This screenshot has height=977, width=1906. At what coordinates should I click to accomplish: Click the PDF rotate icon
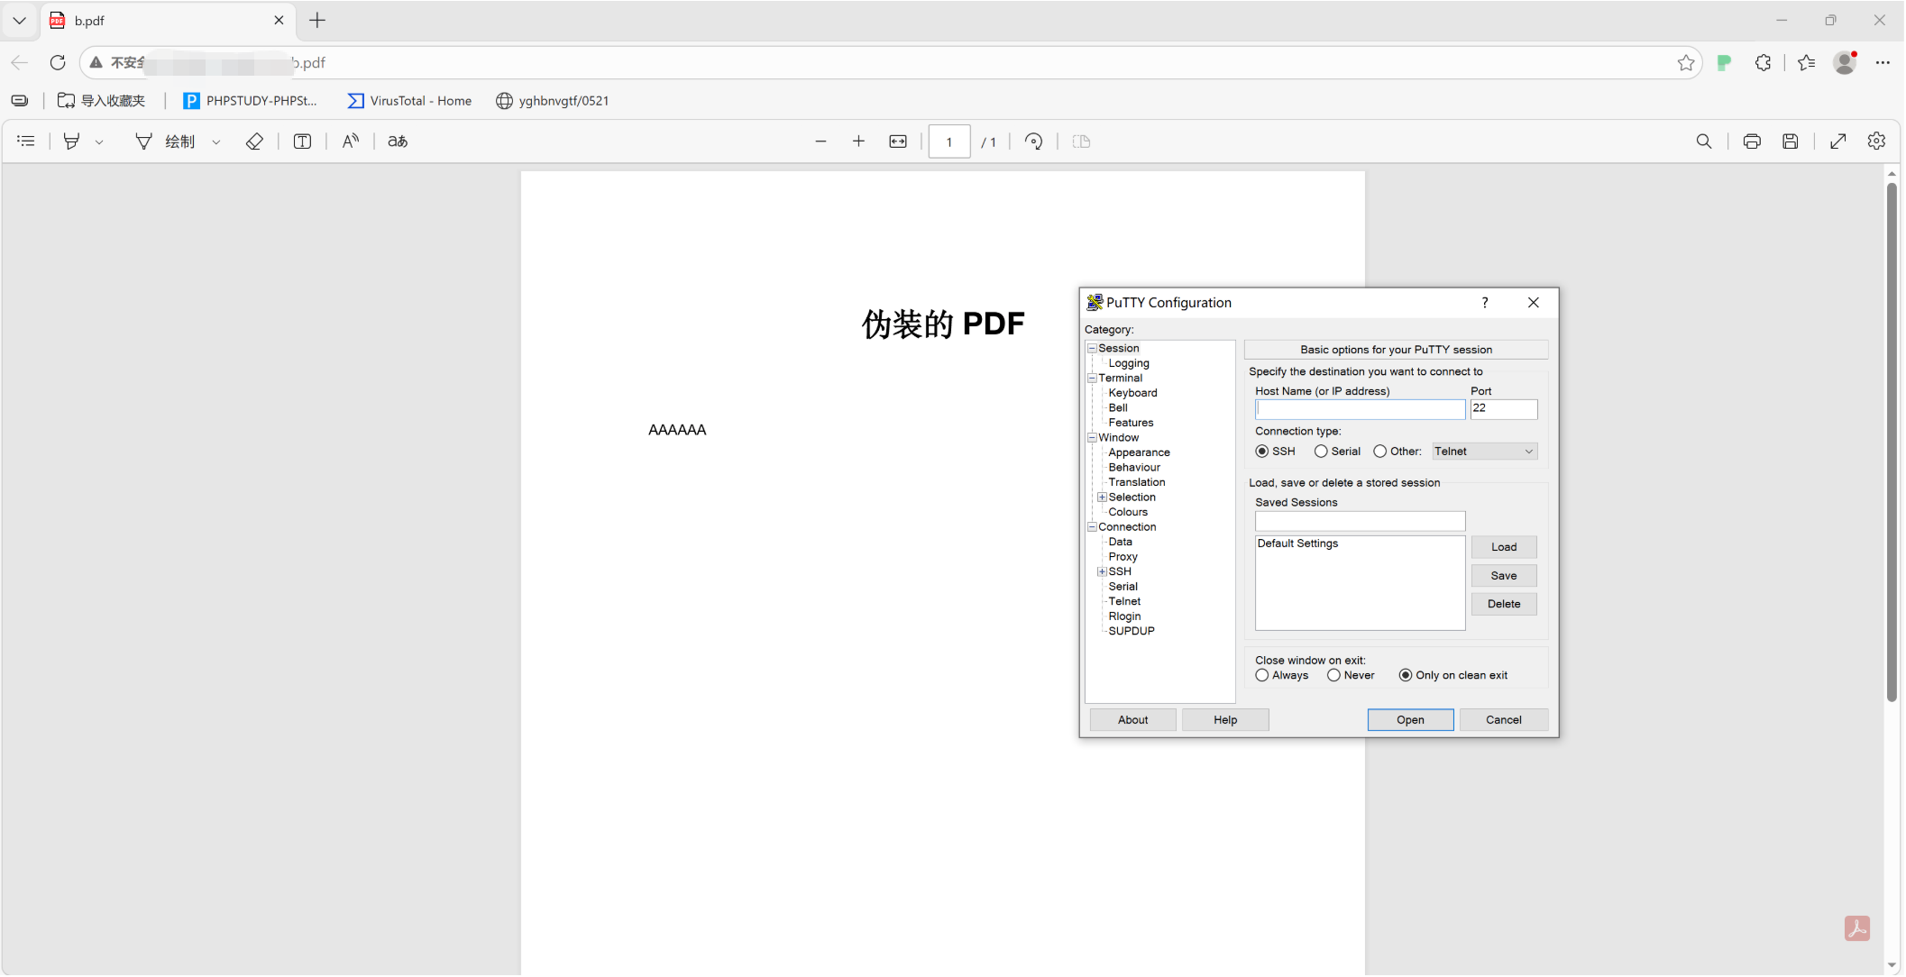click(x=1034, y=142)
